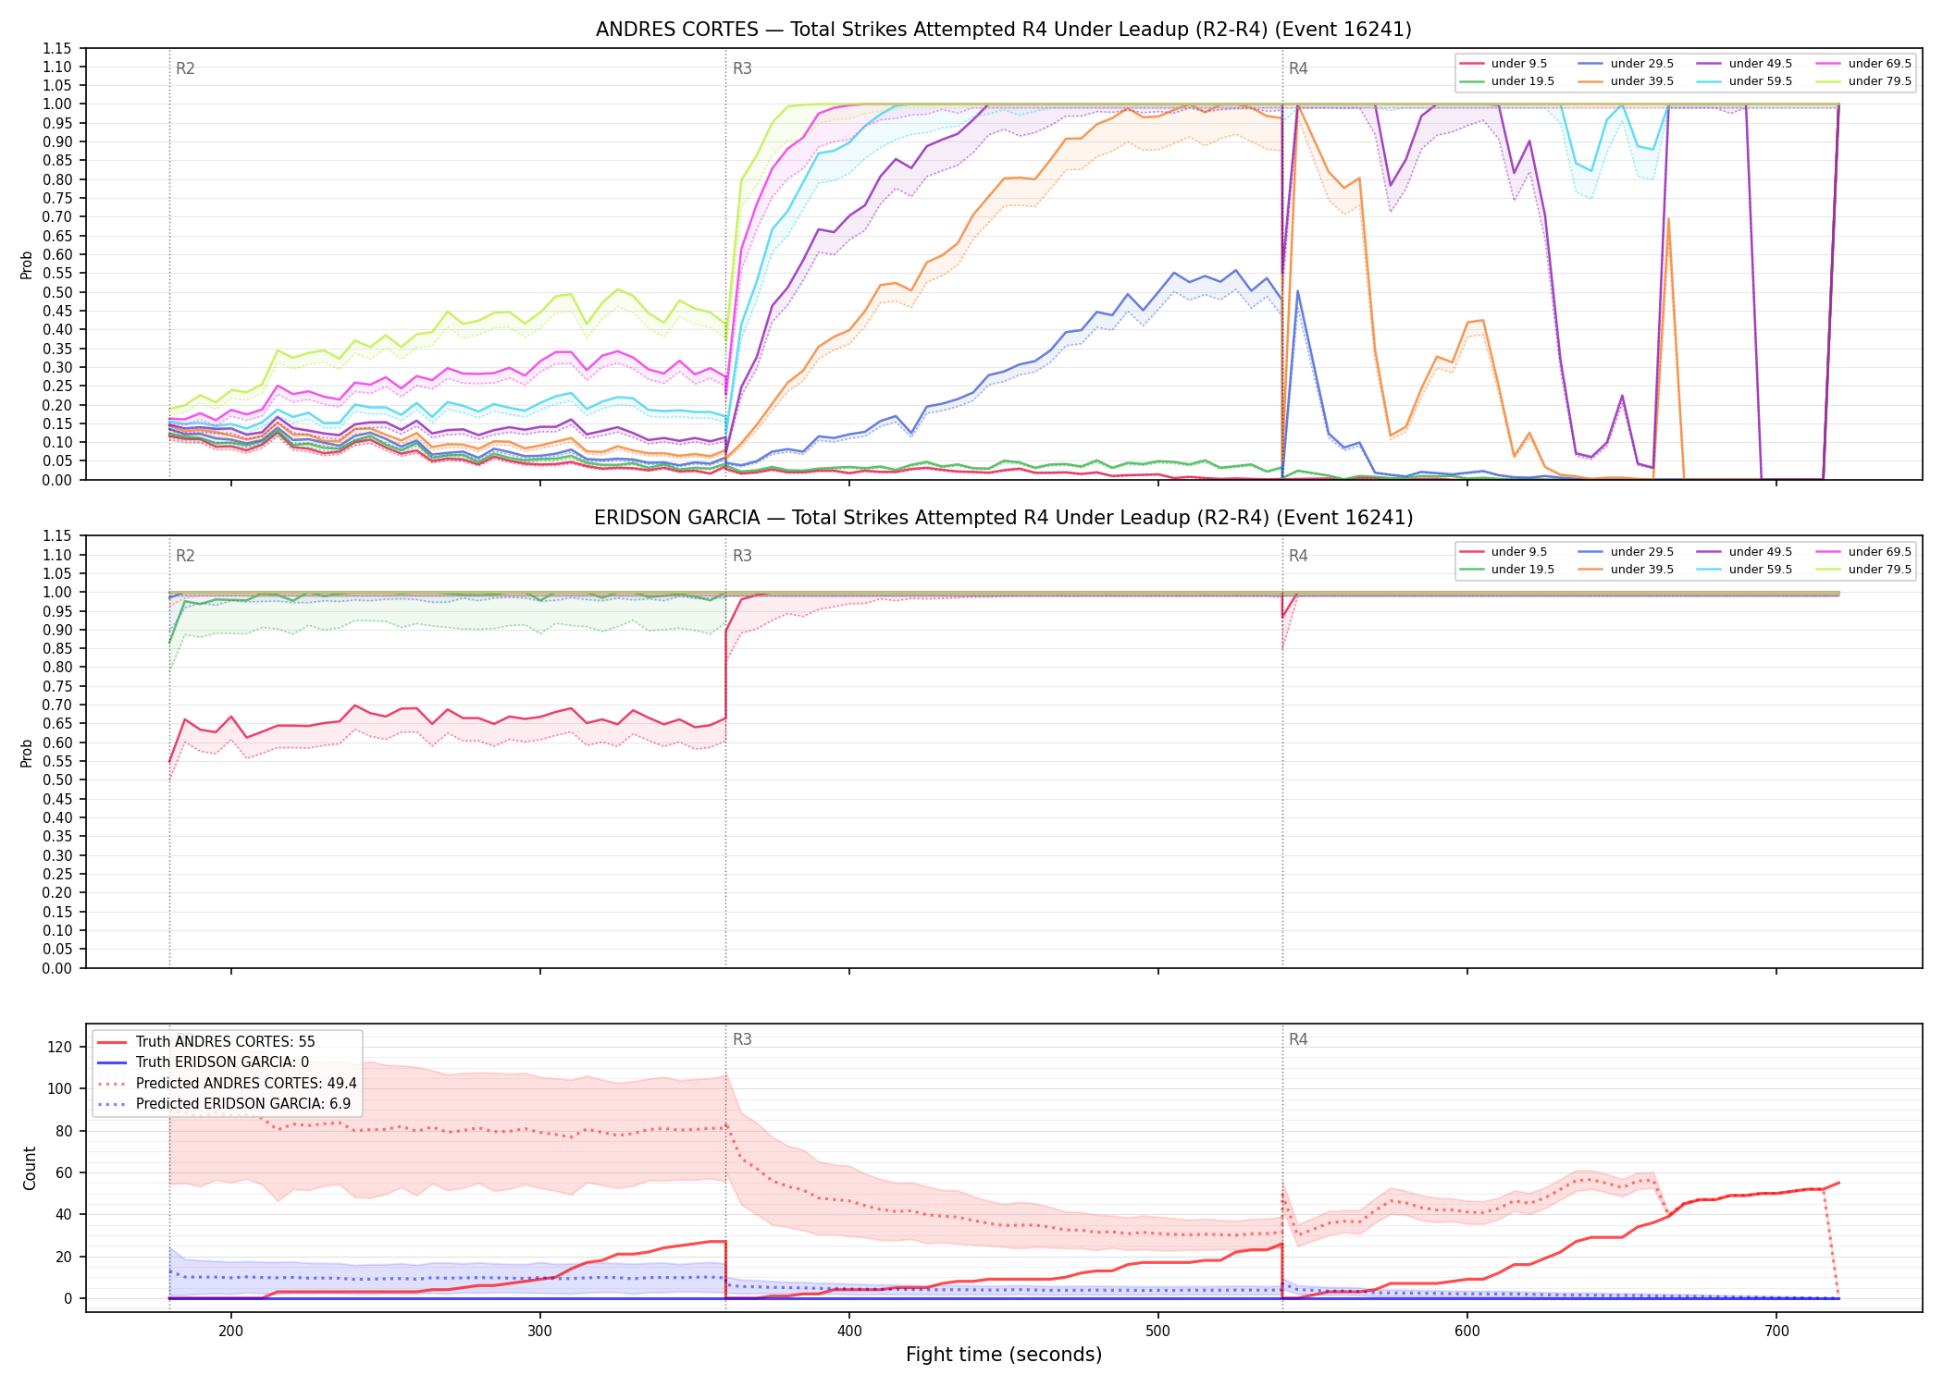Click the R2 round label on Andres Cortes chart
1943x1387 pixels.
(185, 68)
